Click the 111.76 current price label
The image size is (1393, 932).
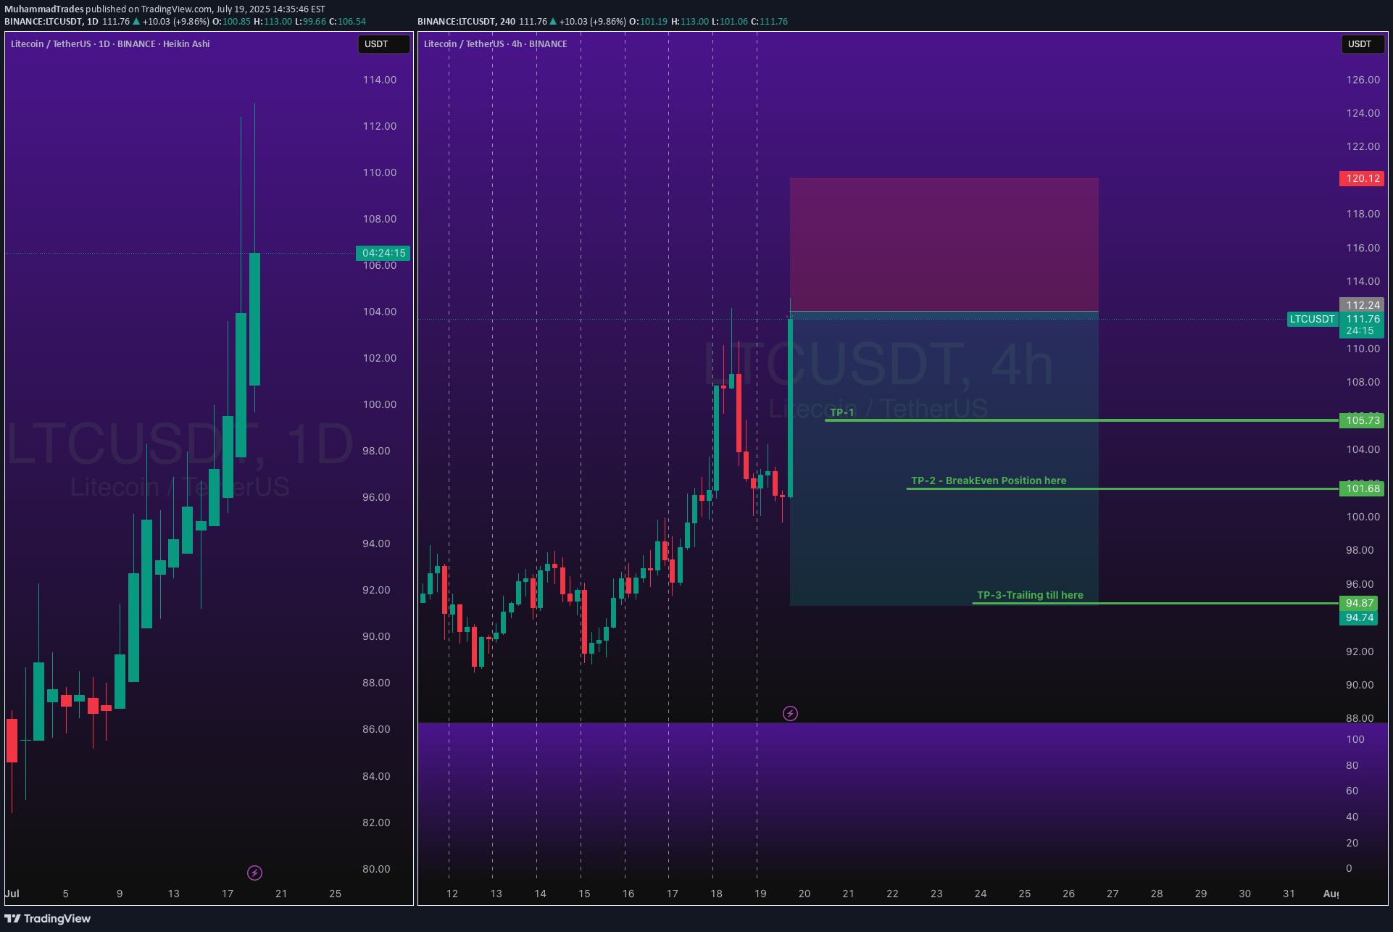(1362, 319)
